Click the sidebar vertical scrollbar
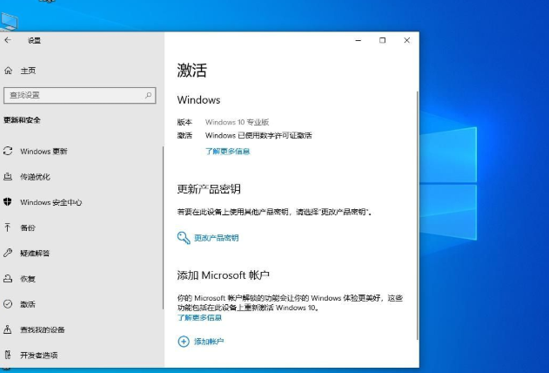The width and height of the screenshot is (549, 373). [x=163, y=218]
